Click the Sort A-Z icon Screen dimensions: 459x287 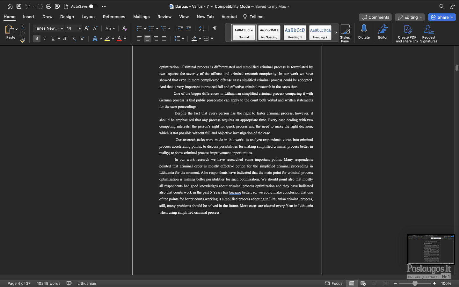coord(201,28)
